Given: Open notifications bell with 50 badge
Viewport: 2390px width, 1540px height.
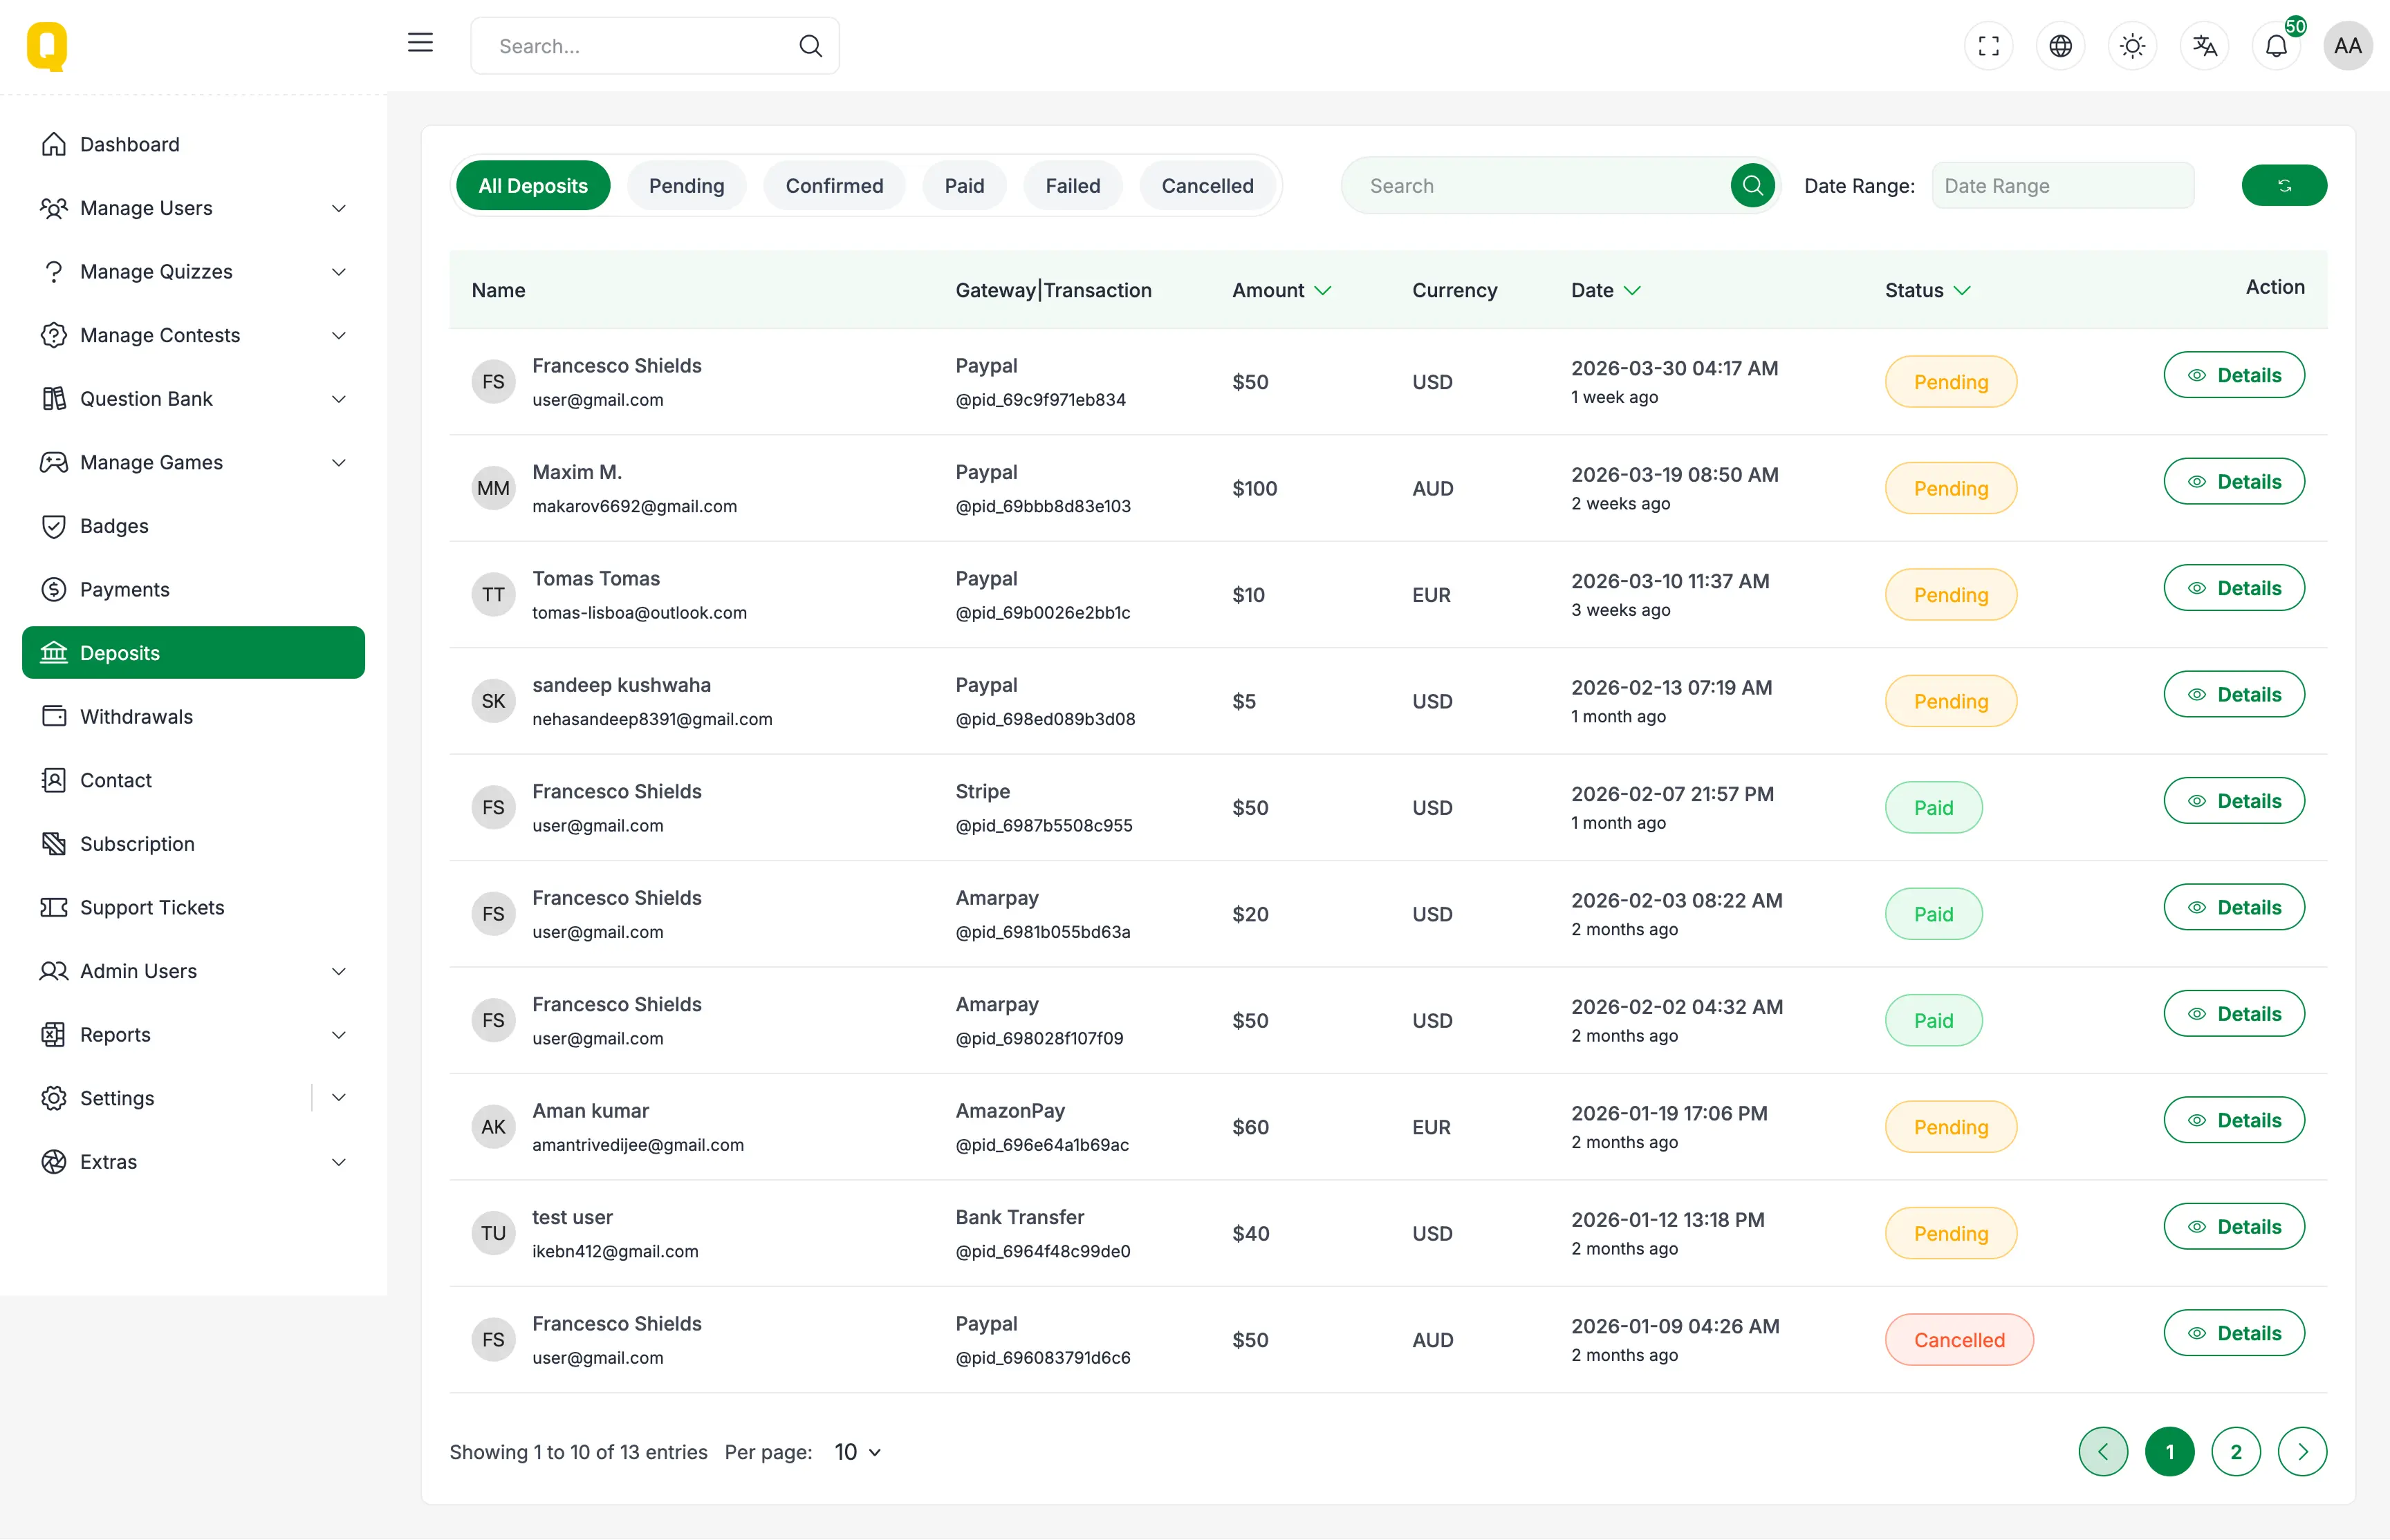Looking at the screenshot, I should tap(2276, 46).
